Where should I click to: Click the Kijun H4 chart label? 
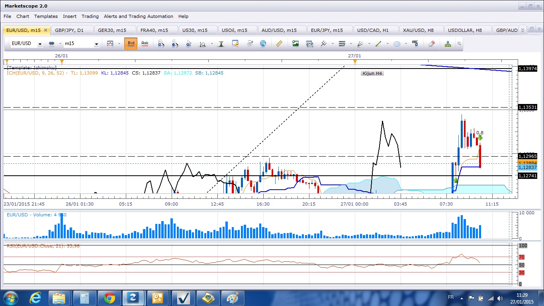click(372, 73)
